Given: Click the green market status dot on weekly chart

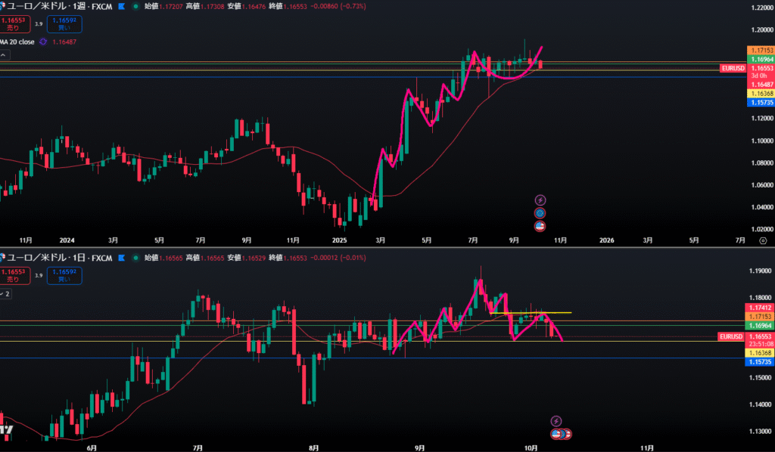Looking at the screenshot, I should pyautogui.click(x=134, y=5).
